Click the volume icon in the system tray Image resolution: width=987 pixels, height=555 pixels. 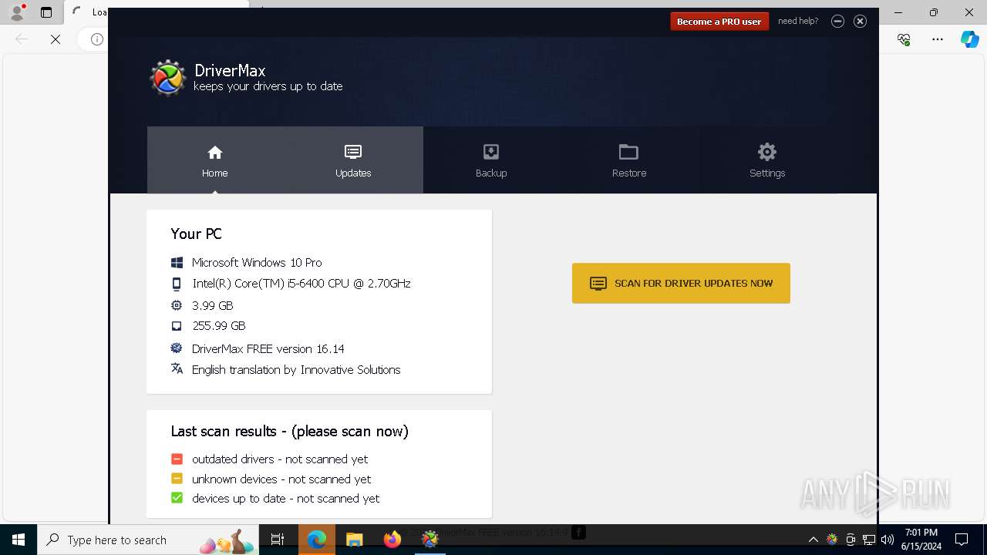point(888,540)
